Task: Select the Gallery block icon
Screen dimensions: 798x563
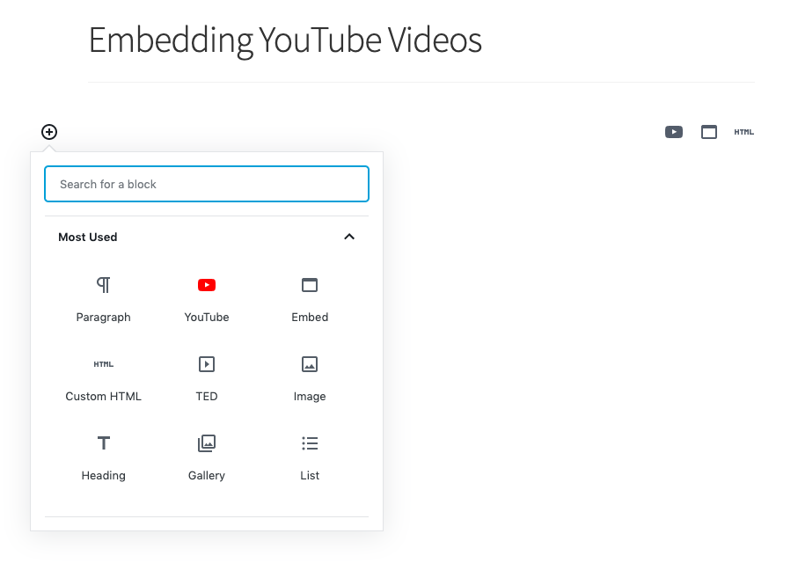Action: [x=206, y=442]
